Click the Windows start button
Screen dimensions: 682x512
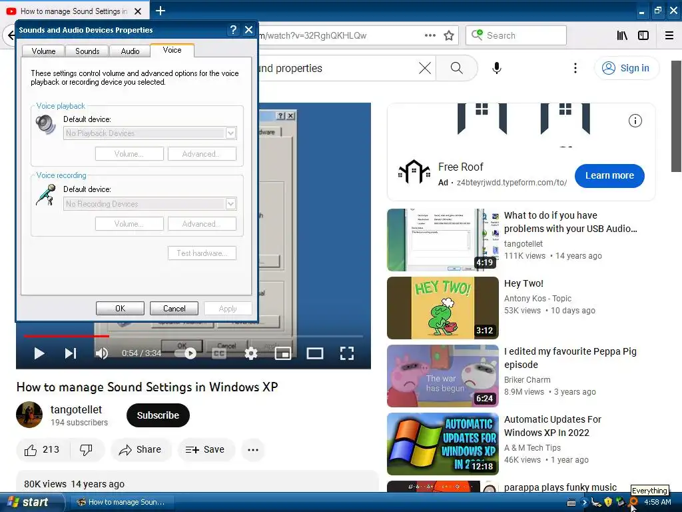click(31, 502)
